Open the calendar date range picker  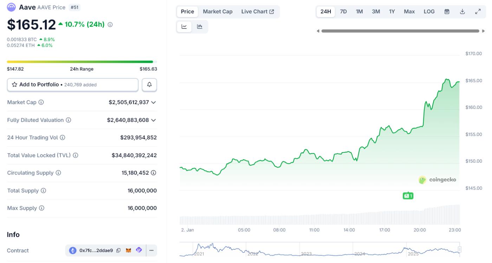447,12
